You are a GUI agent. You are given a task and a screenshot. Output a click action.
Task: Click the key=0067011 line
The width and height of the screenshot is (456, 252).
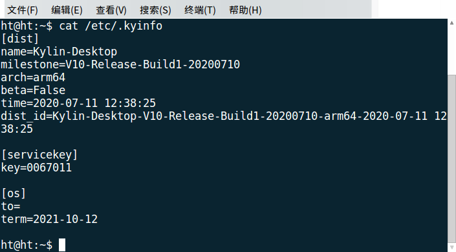coord(36,168)
